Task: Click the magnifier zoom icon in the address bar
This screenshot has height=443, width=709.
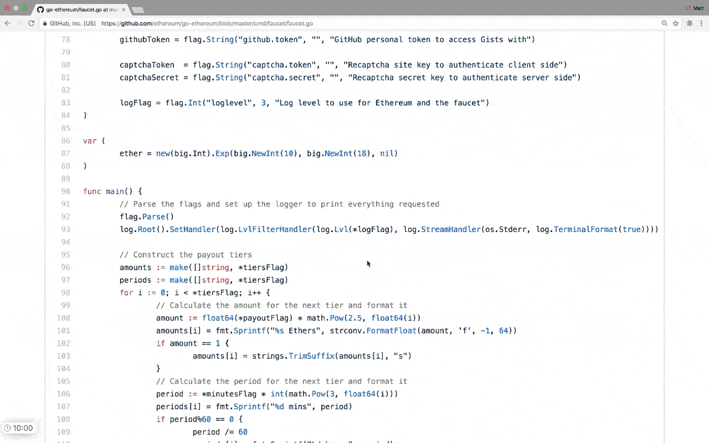Action: [665, 23]
